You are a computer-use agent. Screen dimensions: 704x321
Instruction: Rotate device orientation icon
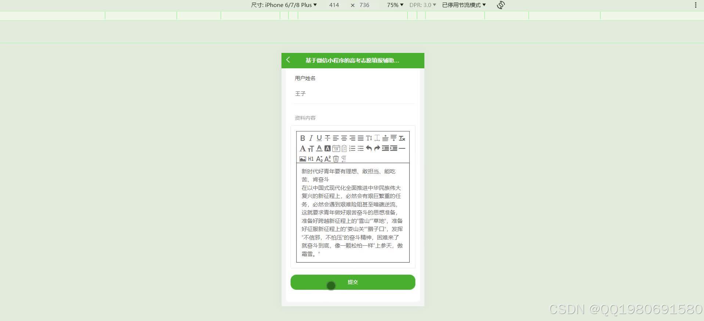(501, 5)
